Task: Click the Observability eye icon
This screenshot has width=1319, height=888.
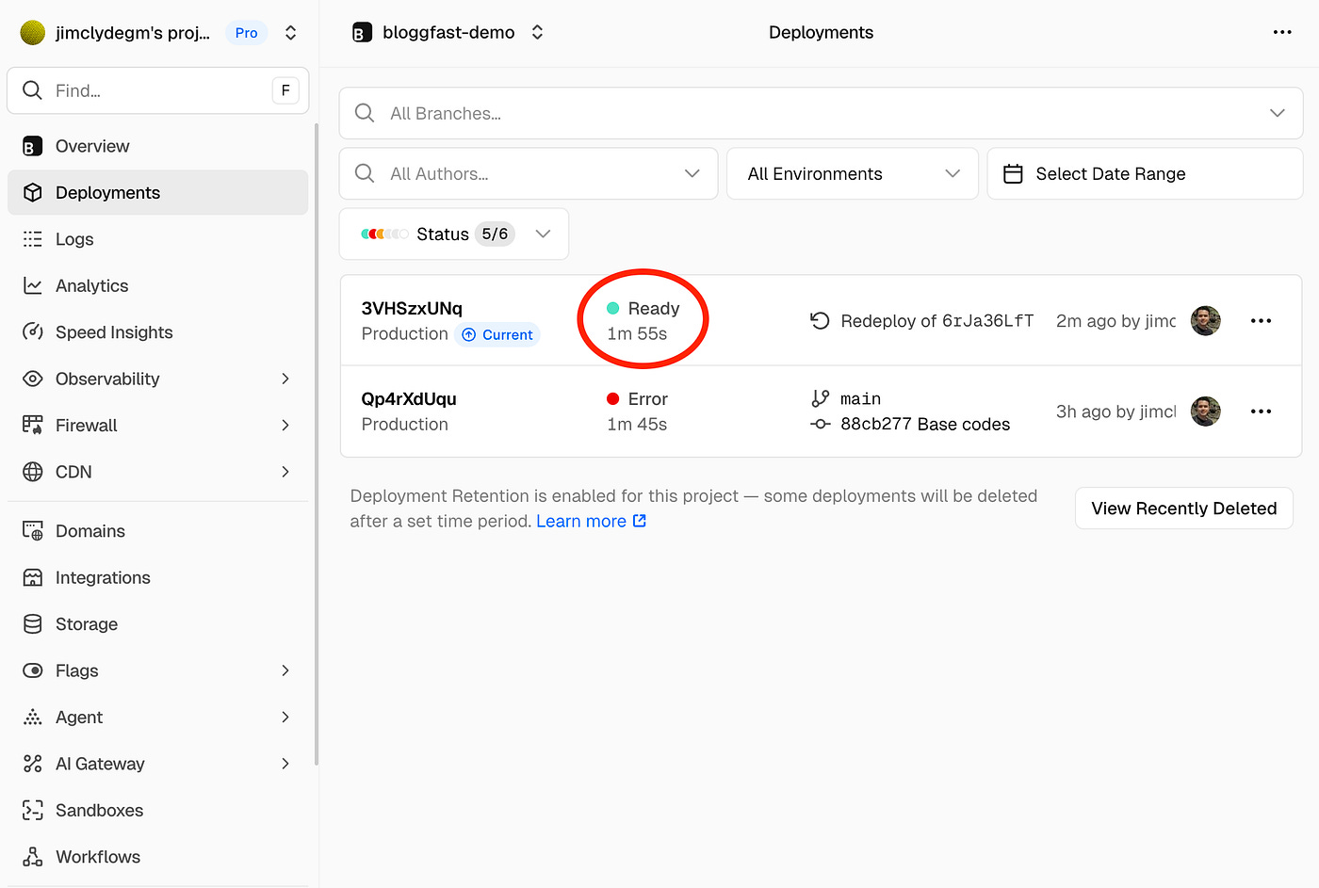Action: click(x=33, y=379)
